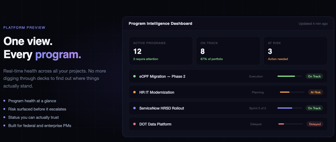Click the bullet next to Status you can actually trust
This screenshot has height=142, width=336.
[x=4, y=117]
